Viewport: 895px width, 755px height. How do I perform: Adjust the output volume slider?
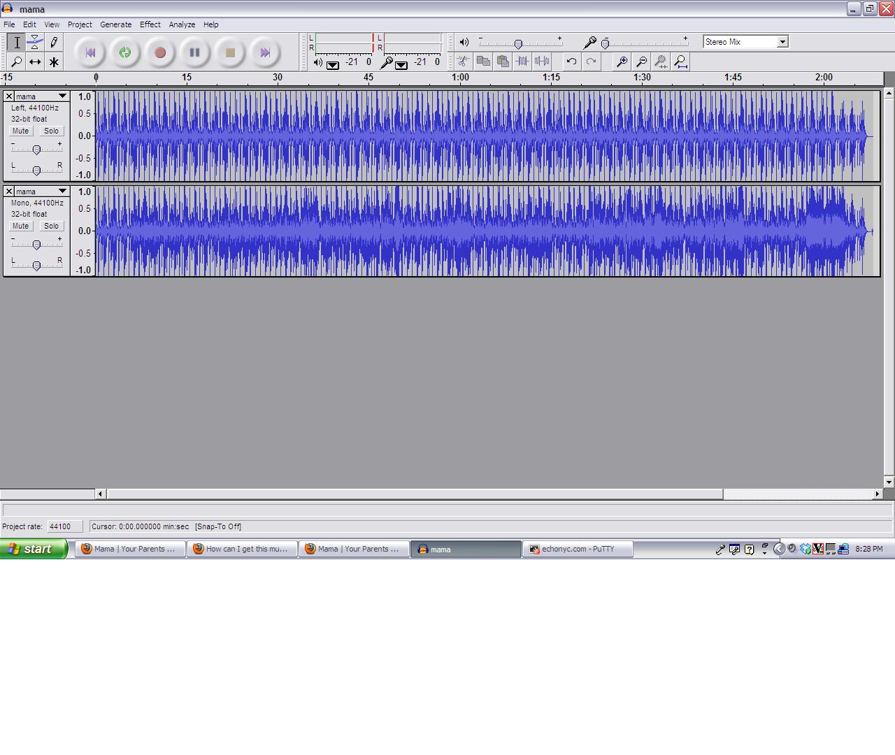pyautogui.click(x=519, y=43)
